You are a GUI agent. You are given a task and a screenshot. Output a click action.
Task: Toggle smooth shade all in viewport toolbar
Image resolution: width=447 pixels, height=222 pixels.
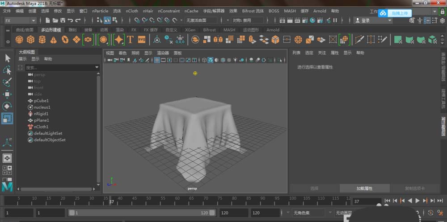pyautogui.click(x=210, y=60)
